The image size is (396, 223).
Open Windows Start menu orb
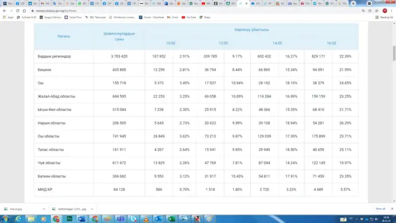point(6,219)
